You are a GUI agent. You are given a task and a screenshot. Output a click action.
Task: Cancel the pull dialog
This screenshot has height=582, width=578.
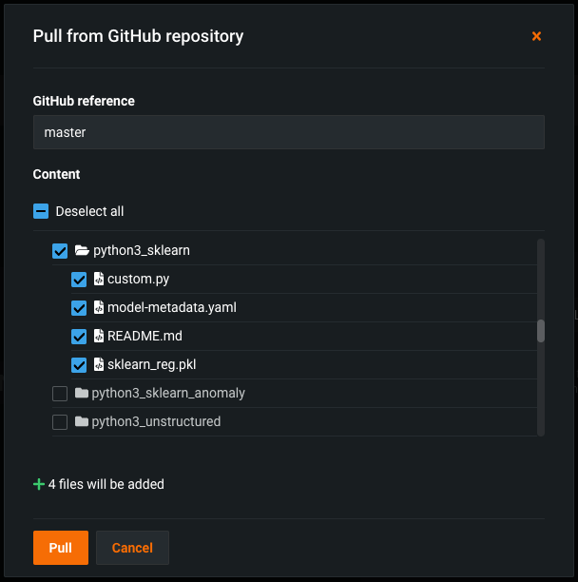click(132, 548)
